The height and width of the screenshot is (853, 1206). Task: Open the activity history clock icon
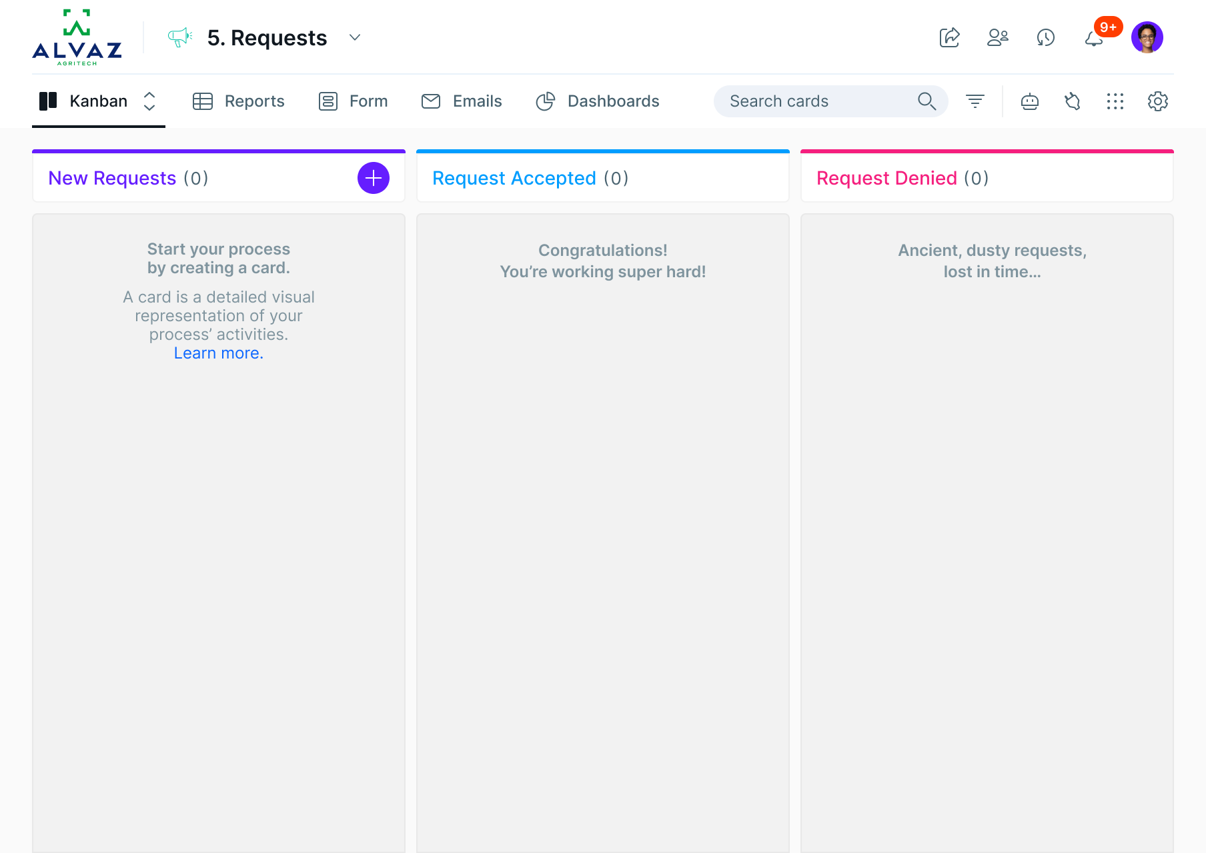click(x=1045, y=37)
